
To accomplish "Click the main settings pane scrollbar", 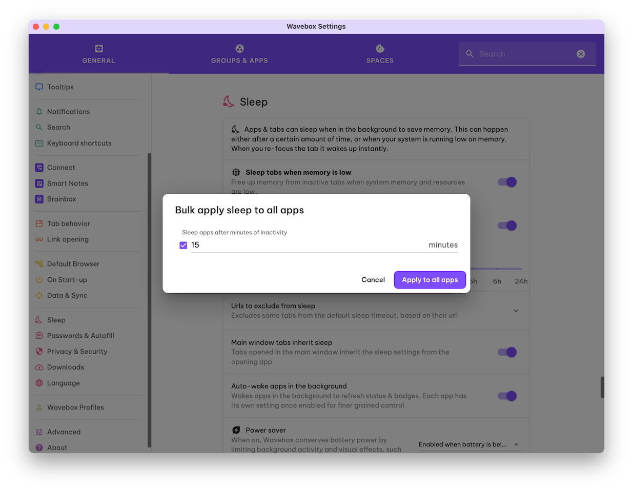I will click(x=602, y=387).
